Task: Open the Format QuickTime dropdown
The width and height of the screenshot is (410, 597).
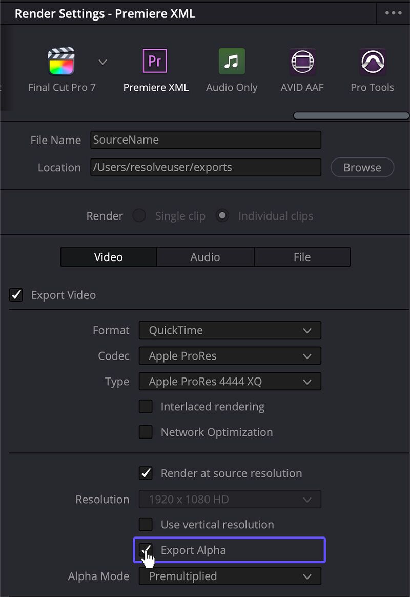Action: click(x=230, y=330)
